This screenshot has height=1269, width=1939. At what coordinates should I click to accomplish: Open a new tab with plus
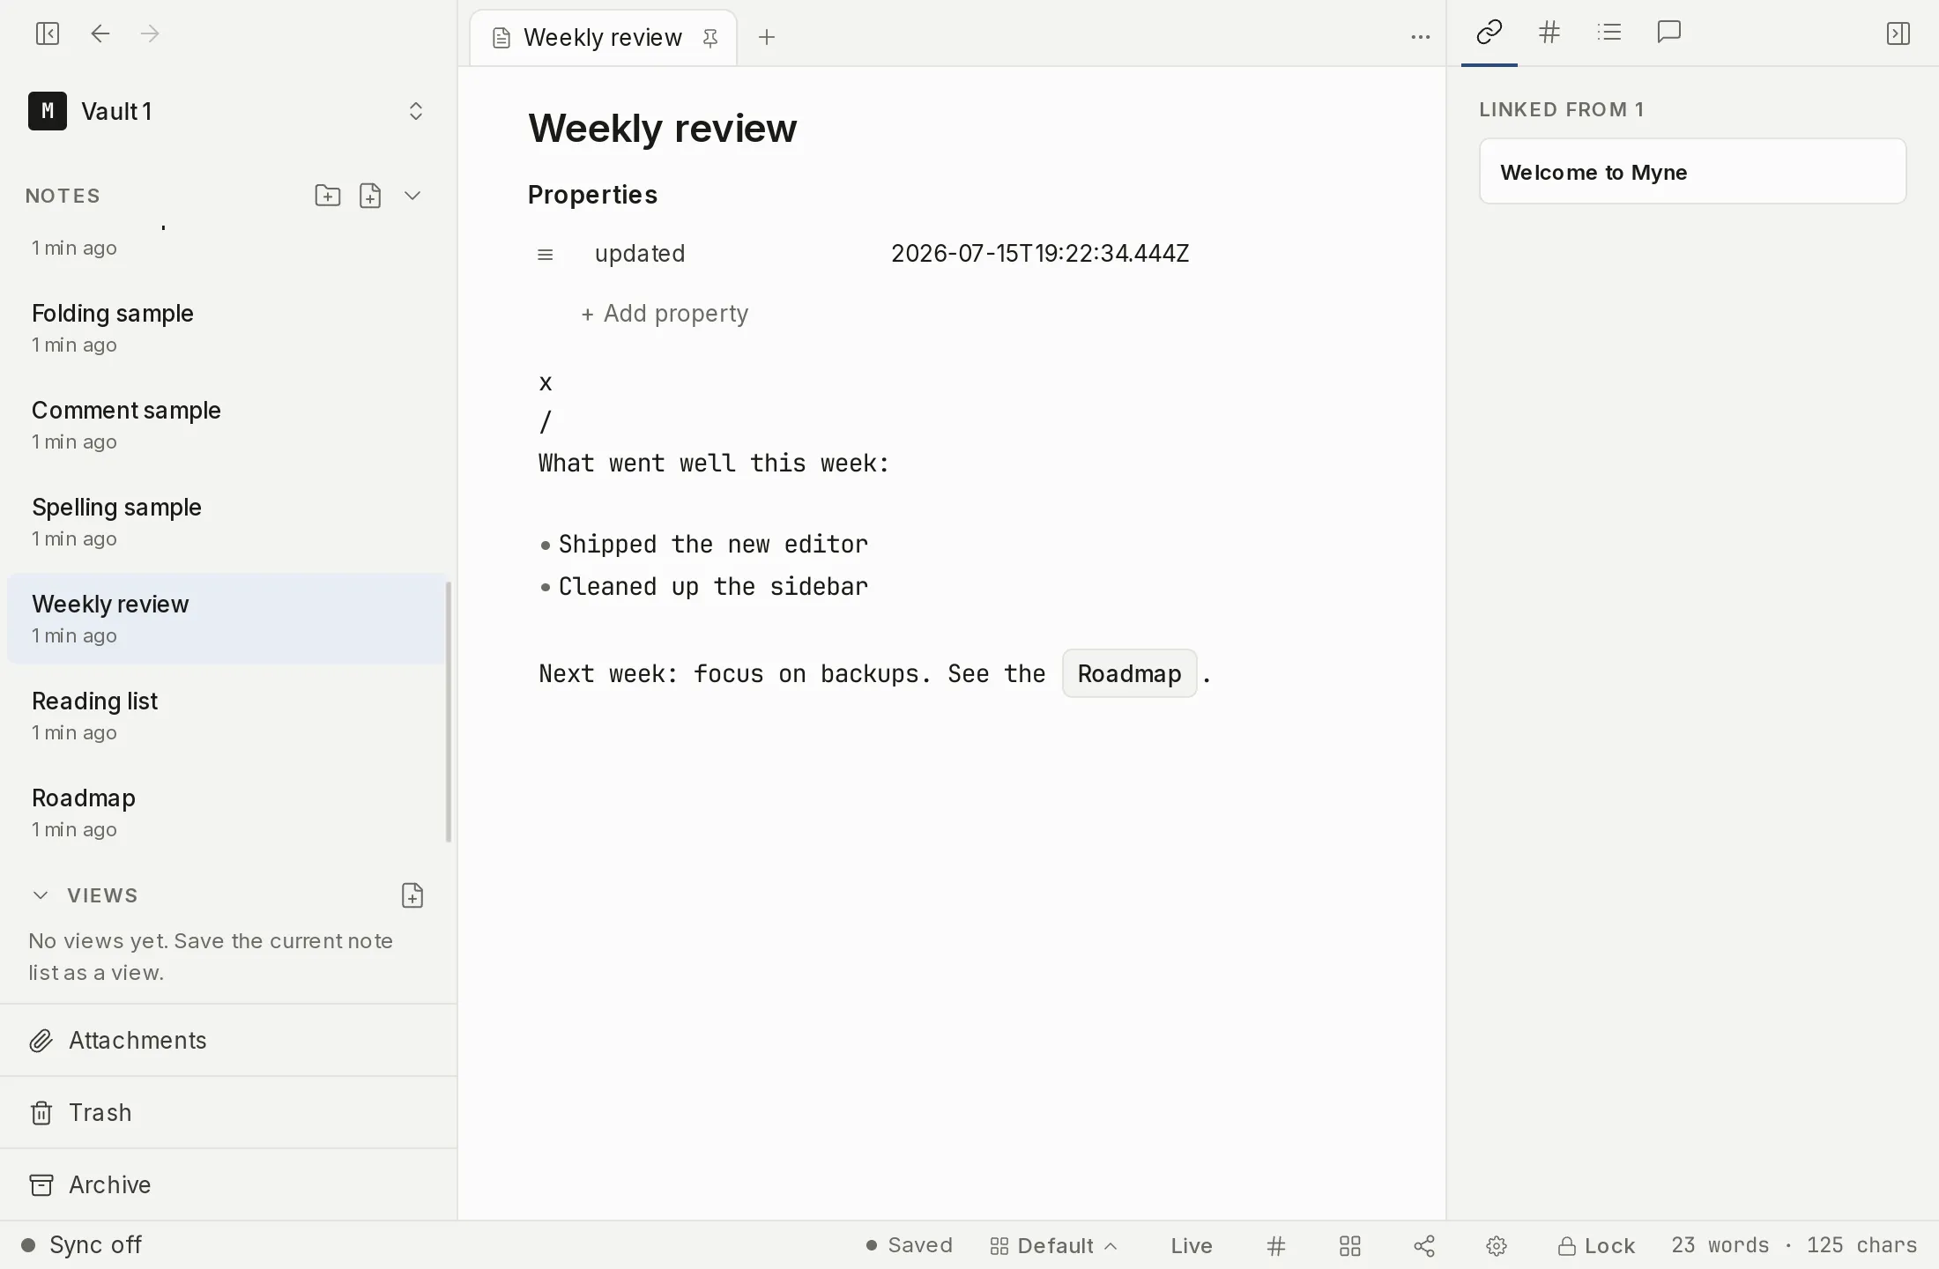pos(767,37)
